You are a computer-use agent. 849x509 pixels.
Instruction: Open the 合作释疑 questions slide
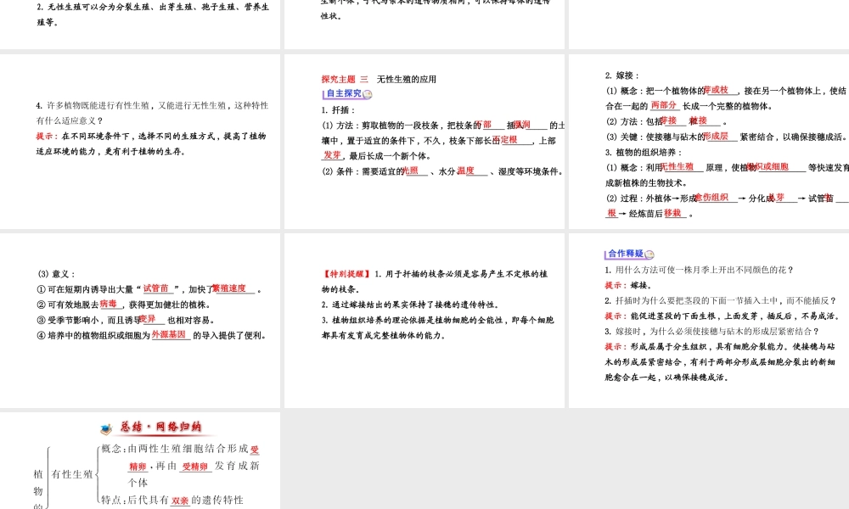pyautogui.click(x=709, y=320)
